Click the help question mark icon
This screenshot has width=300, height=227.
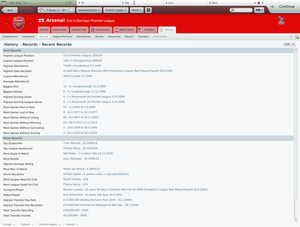click(149, 10)
